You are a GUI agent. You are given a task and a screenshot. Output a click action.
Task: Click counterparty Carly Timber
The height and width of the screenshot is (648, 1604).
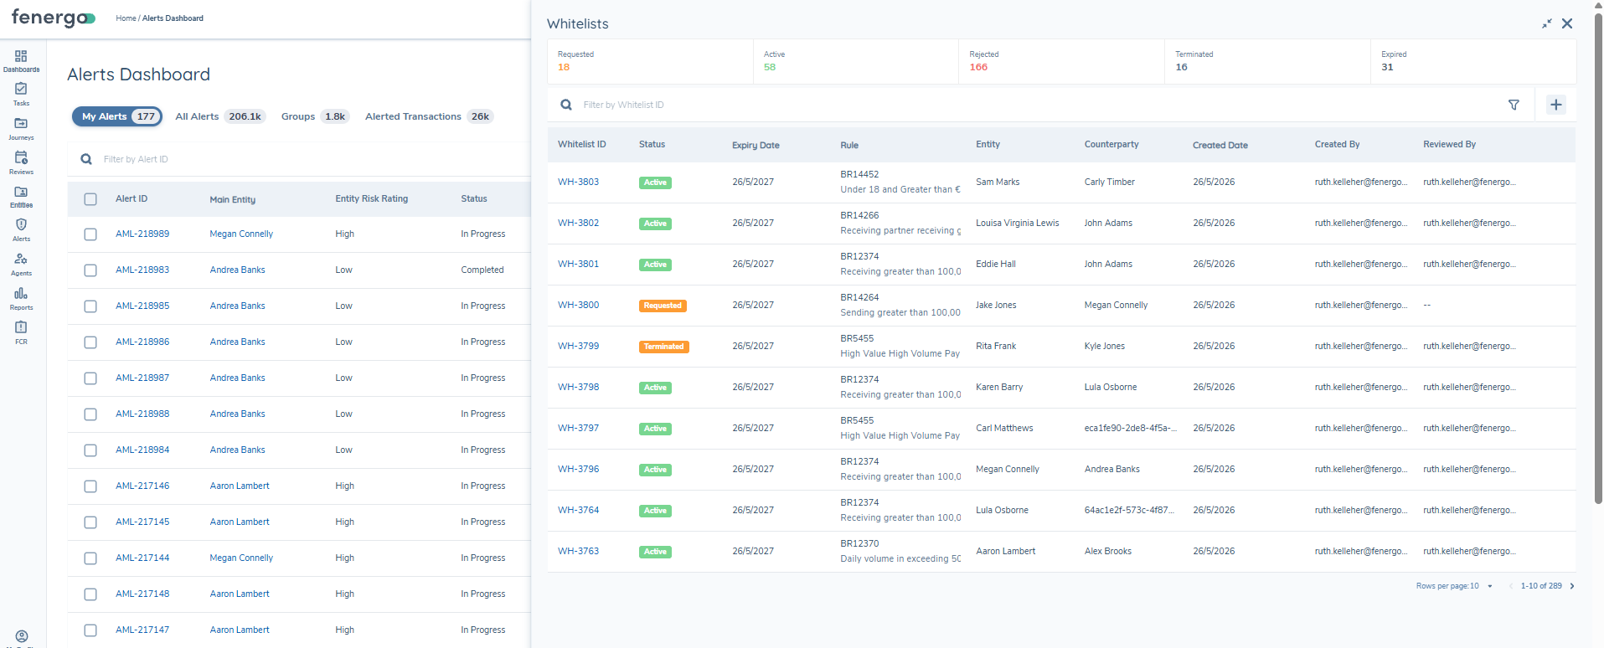(1109, 182)
